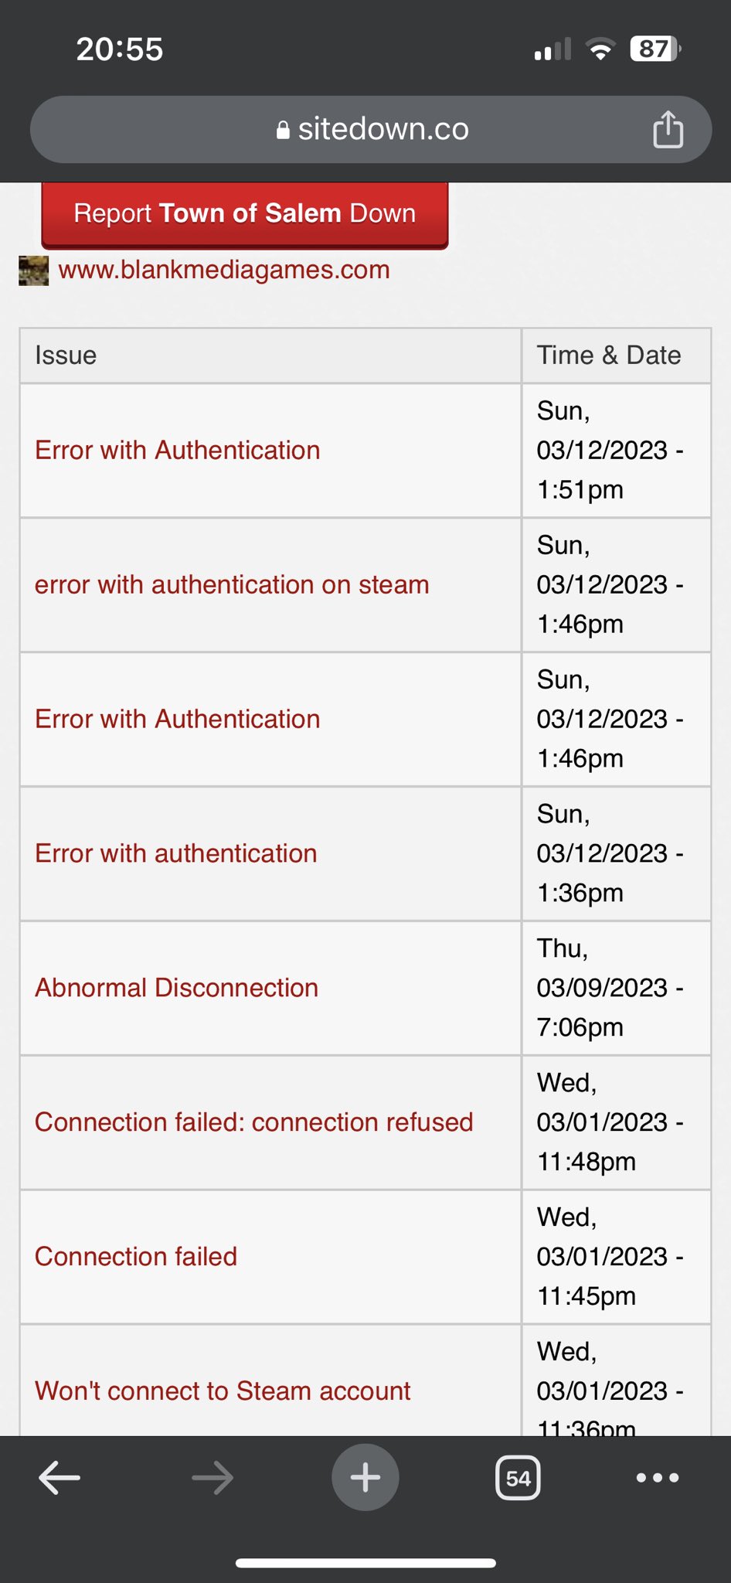
Task: Go back with the left arrow icon
Action: pos(59,1478)
